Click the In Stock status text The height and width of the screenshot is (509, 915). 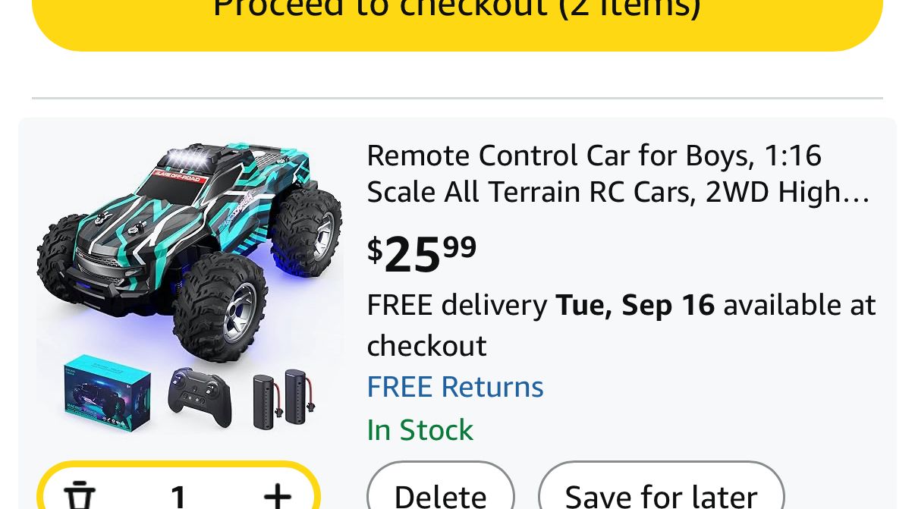coord(420,430)
